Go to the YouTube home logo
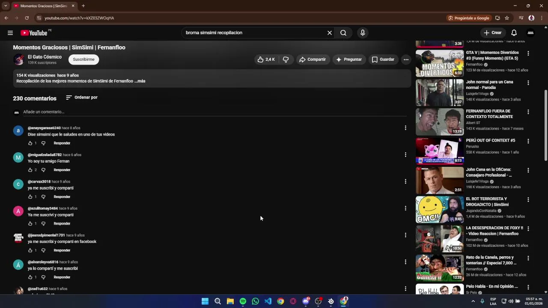548x308 pixels. pyautogui.click(x=34, y=33)
